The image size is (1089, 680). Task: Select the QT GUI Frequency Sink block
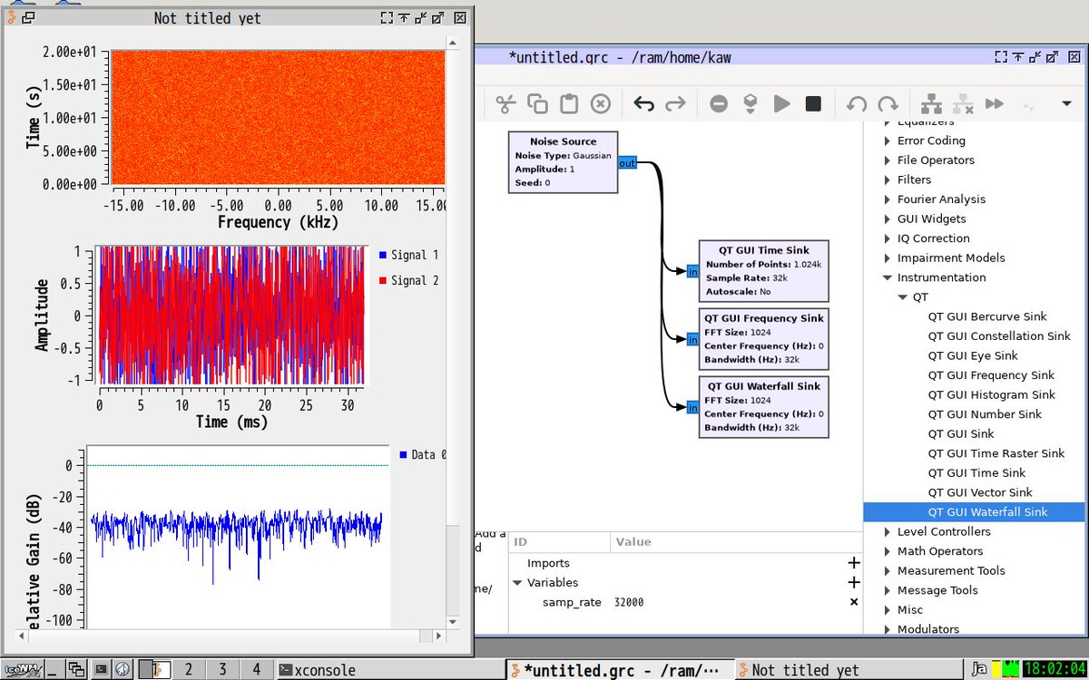763,339
